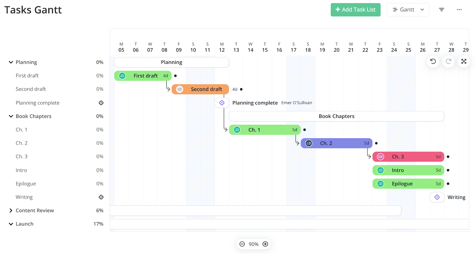Click the Book Chapters summary bar
The width and height of the screenshot is (475, 254).
[x=336, y=116]
